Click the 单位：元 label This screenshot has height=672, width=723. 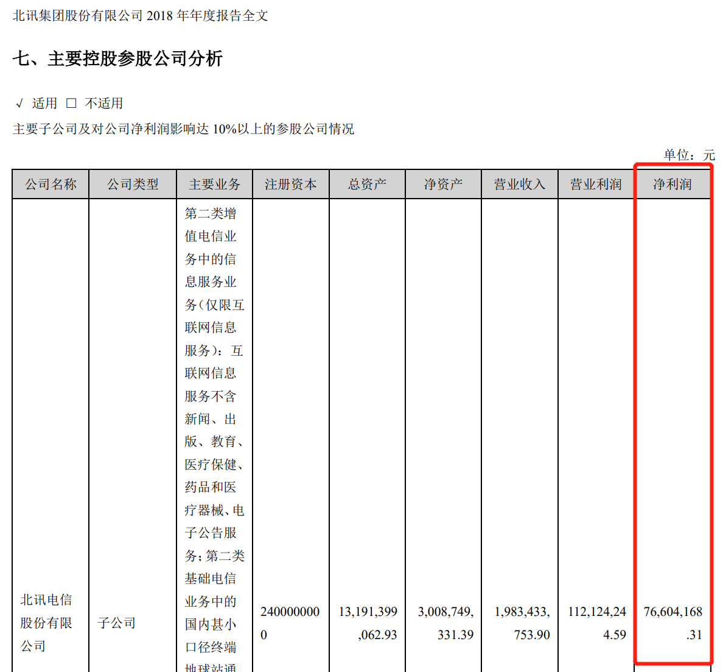pyautogui.click(x=689, y=155)
